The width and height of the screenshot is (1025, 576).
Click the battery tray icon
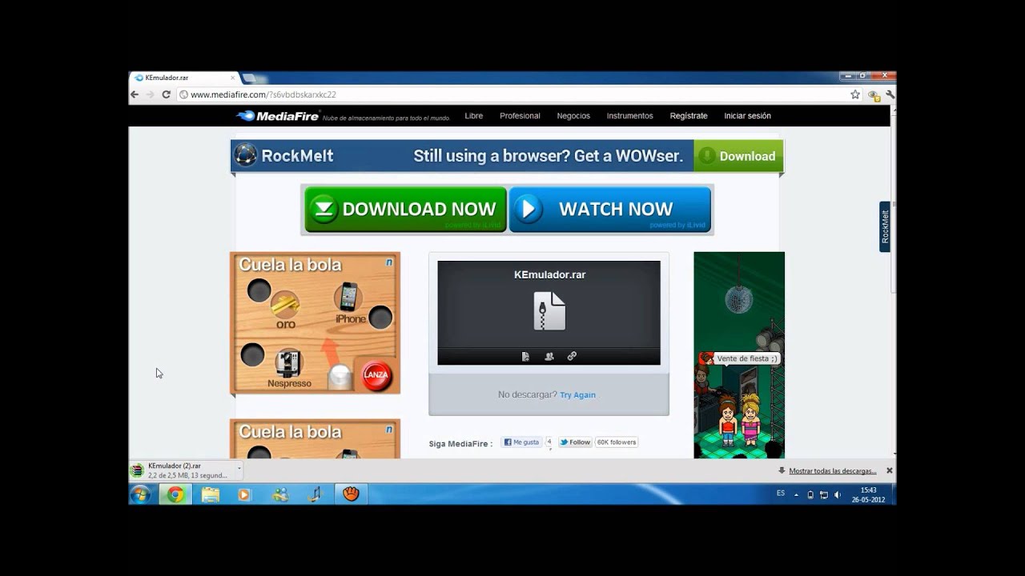(810, 494)
